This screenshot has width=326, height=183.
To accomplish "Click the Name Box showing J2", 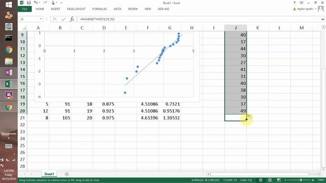I will (x=29, y=19).
